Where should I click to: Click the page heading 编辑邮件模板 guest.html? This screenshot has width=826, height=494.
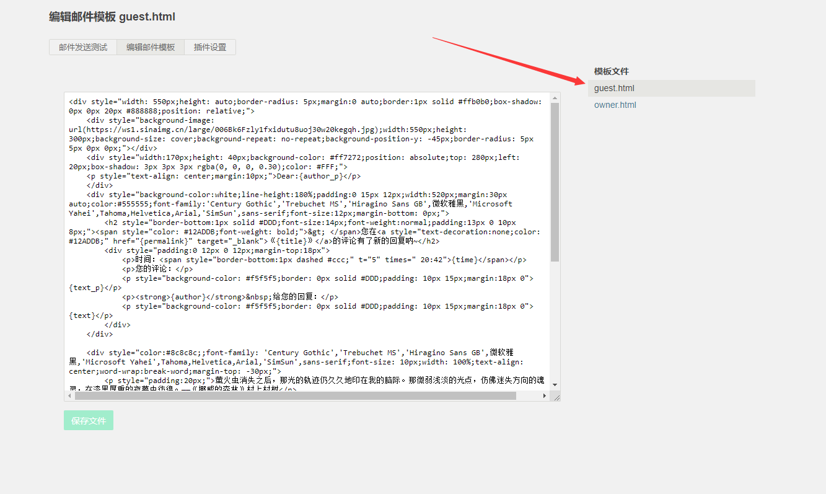click(112, 17)
